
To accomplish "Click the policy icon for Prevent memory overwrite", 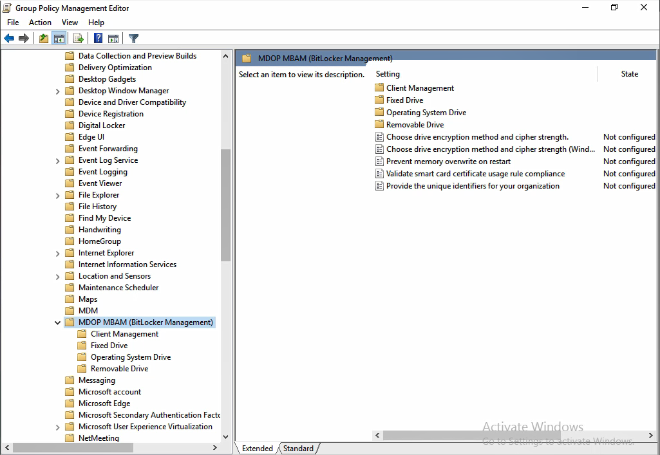I will coord(379,162).
